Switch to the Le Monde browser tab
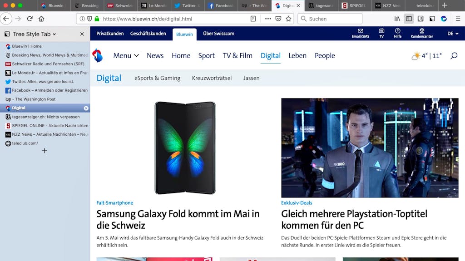 [153, 5]
